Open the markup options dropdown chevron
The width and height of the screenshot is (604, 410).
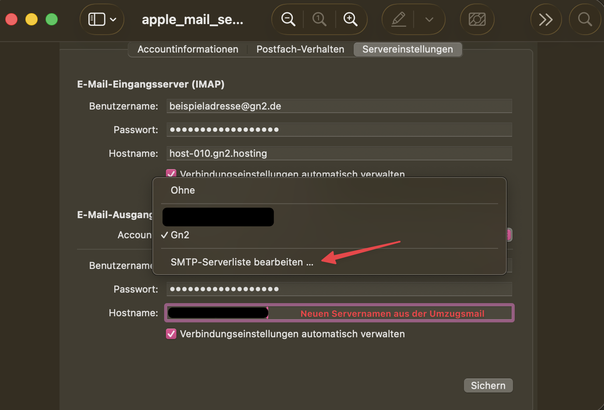(429, 19)
